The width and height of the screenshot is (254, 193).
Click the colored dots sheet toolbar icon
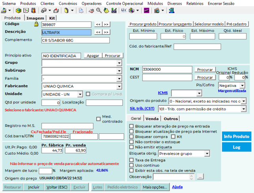(x=26, y=11)
